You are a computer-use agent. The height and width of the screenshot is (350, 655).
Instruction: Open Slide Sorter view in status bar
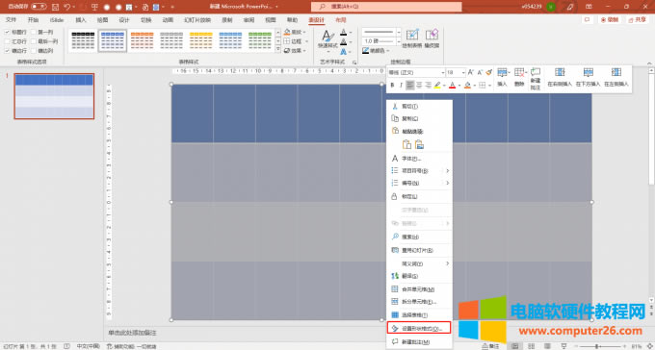click(x=531, y=346)
